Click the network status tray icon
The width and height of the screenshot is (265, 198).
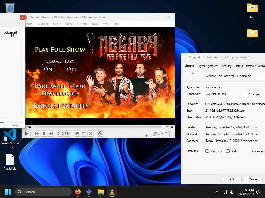click(225, 192)
